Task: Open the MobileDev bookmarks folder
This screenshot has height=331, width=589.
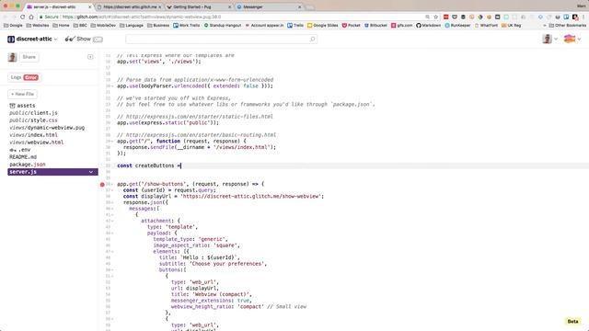Action: [x=103, y=26]
